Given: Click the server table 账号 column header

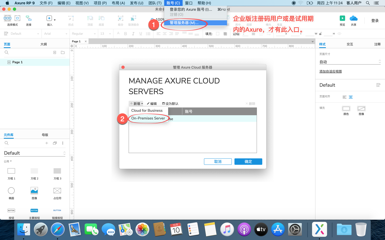Looking at the screenshot, I should (x=219, y=111).
